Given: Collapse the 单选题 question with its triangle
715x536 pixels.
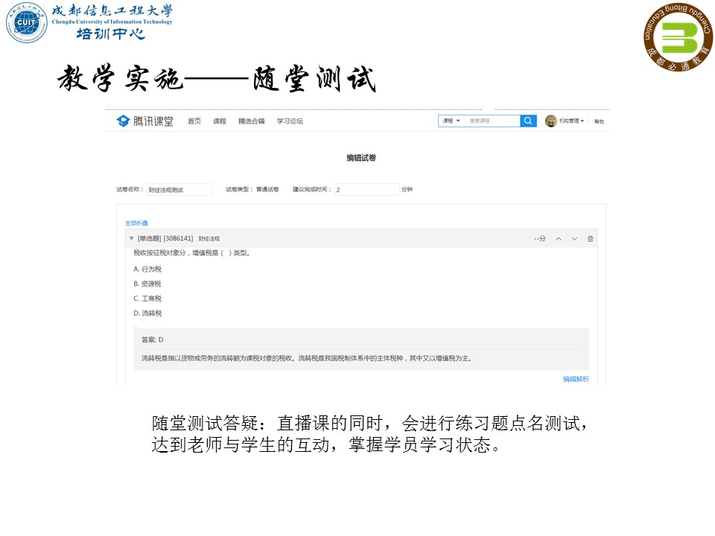Looking at the screenshot, I should [132, 238].
